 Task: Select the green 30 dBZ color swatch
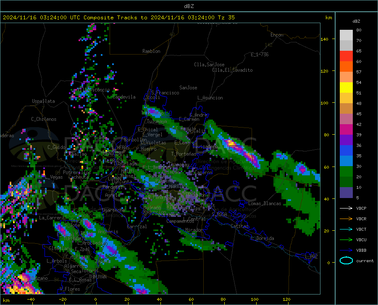tap(346, 172)
